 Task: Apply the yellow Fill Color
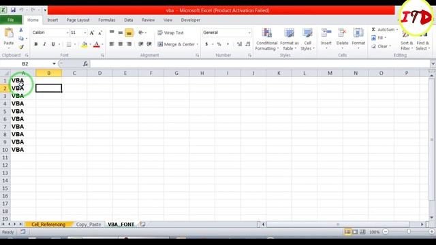coord(84,44)
